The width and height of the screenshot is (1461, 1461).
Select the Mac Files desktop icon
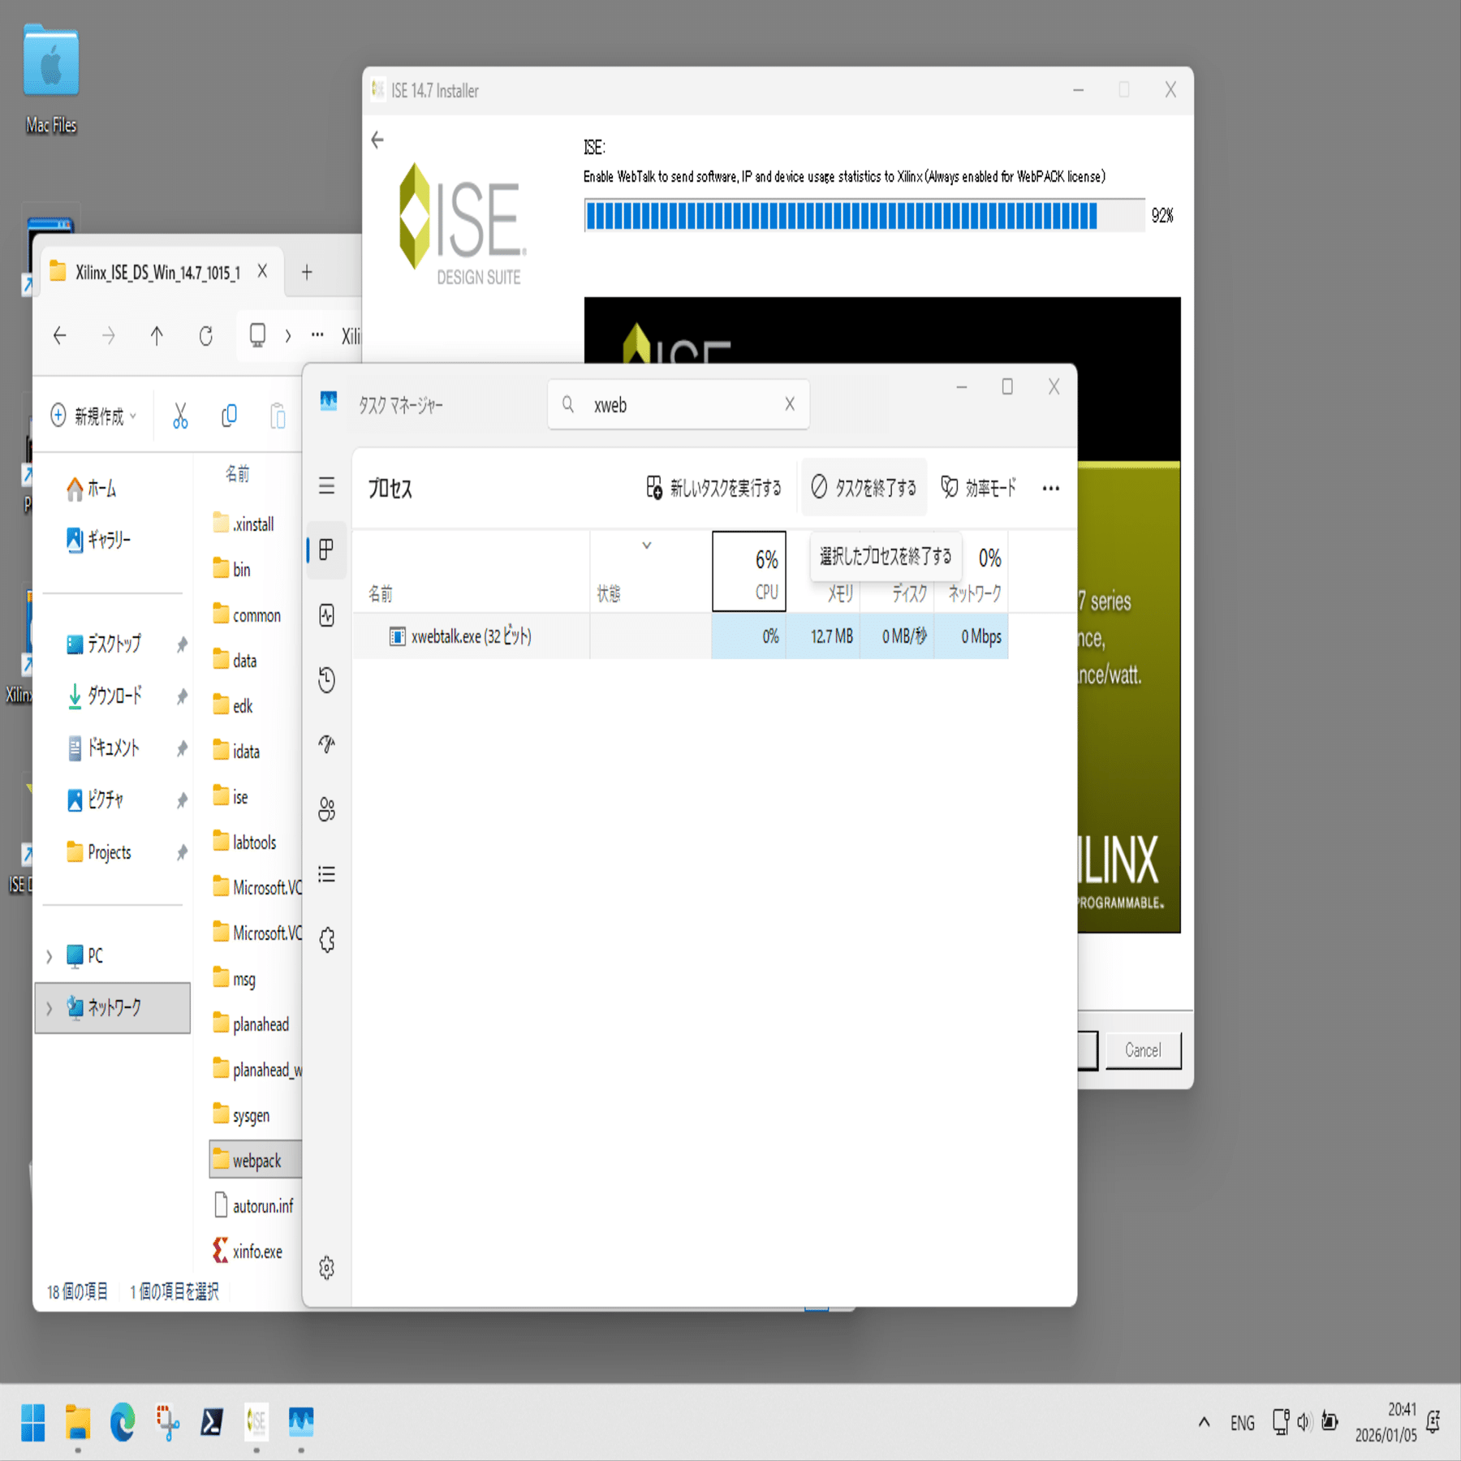[51, 79]
